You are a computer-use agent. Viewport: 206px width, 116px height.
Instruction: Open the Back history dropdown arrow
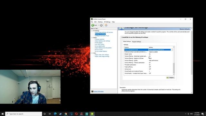click(x=99, y=25)
